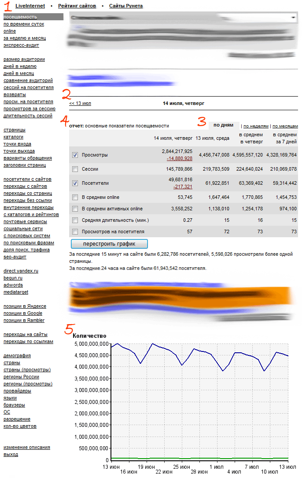The height and width of the screenshot is (478, 302).
Task: Open LiveInternet home link
Action: [30, 6]
